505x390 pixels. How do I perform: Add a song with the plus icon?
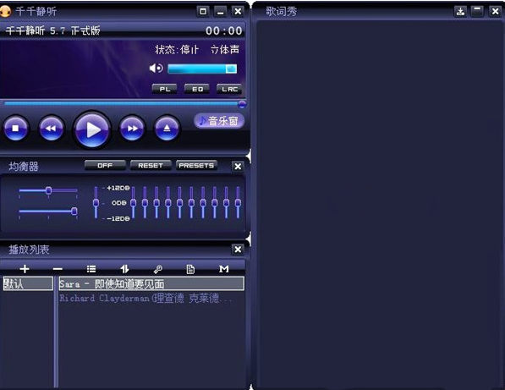click(x=25, y=269)
